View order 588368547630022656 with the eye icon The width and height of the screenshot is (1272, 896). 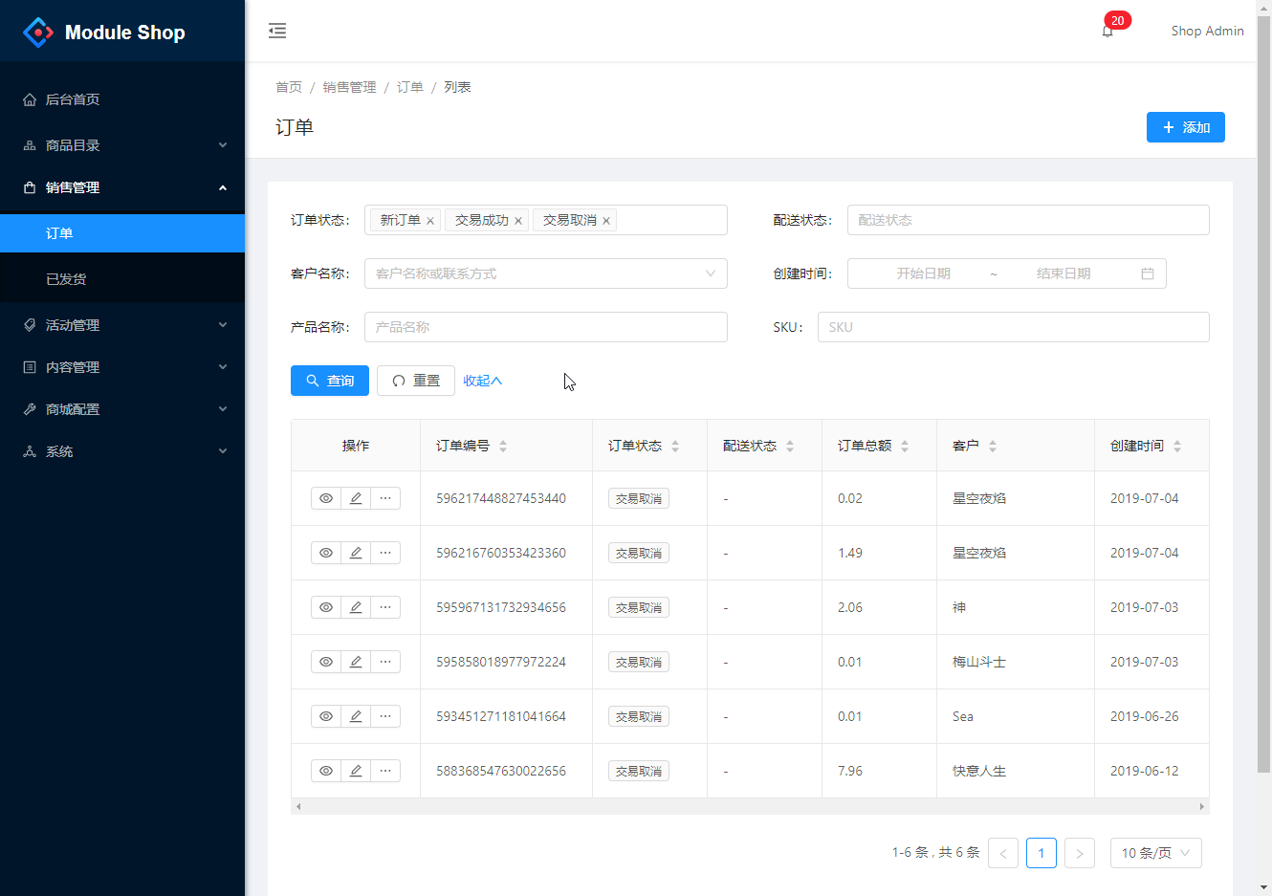click(x=326, y=771)
